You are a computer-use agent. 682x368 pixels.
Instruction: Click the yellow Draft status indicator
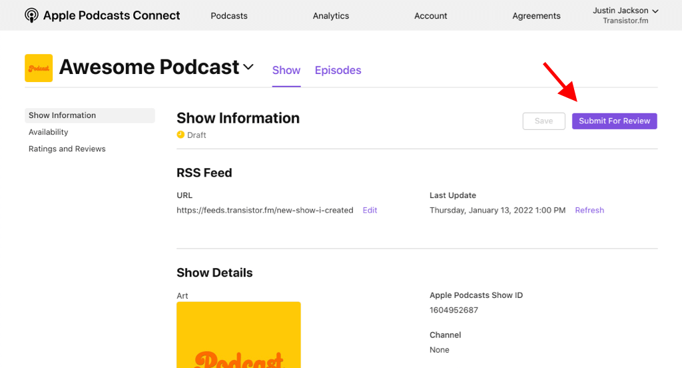(180, 135)
